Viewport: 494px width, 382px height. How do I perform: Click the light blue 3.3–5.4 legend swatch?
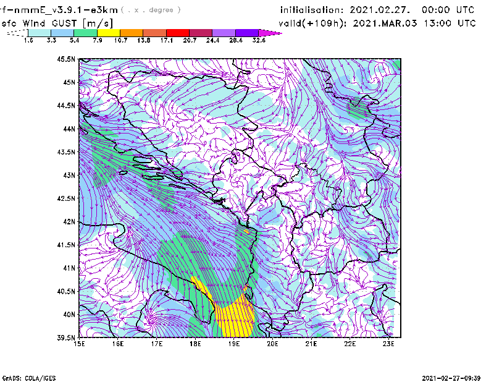pos(62,33)
